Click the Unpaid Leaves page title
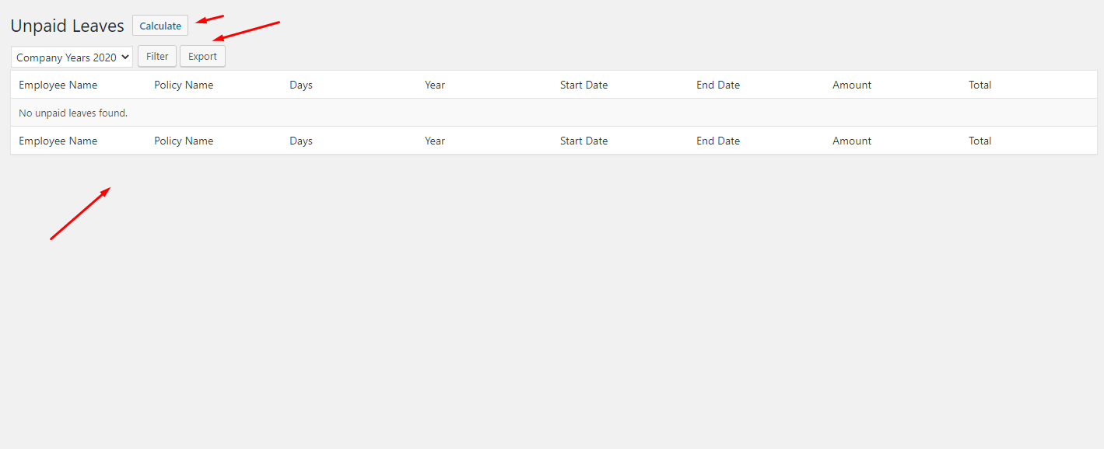This screenshot has height=449, width=1104. click(67, 25)
